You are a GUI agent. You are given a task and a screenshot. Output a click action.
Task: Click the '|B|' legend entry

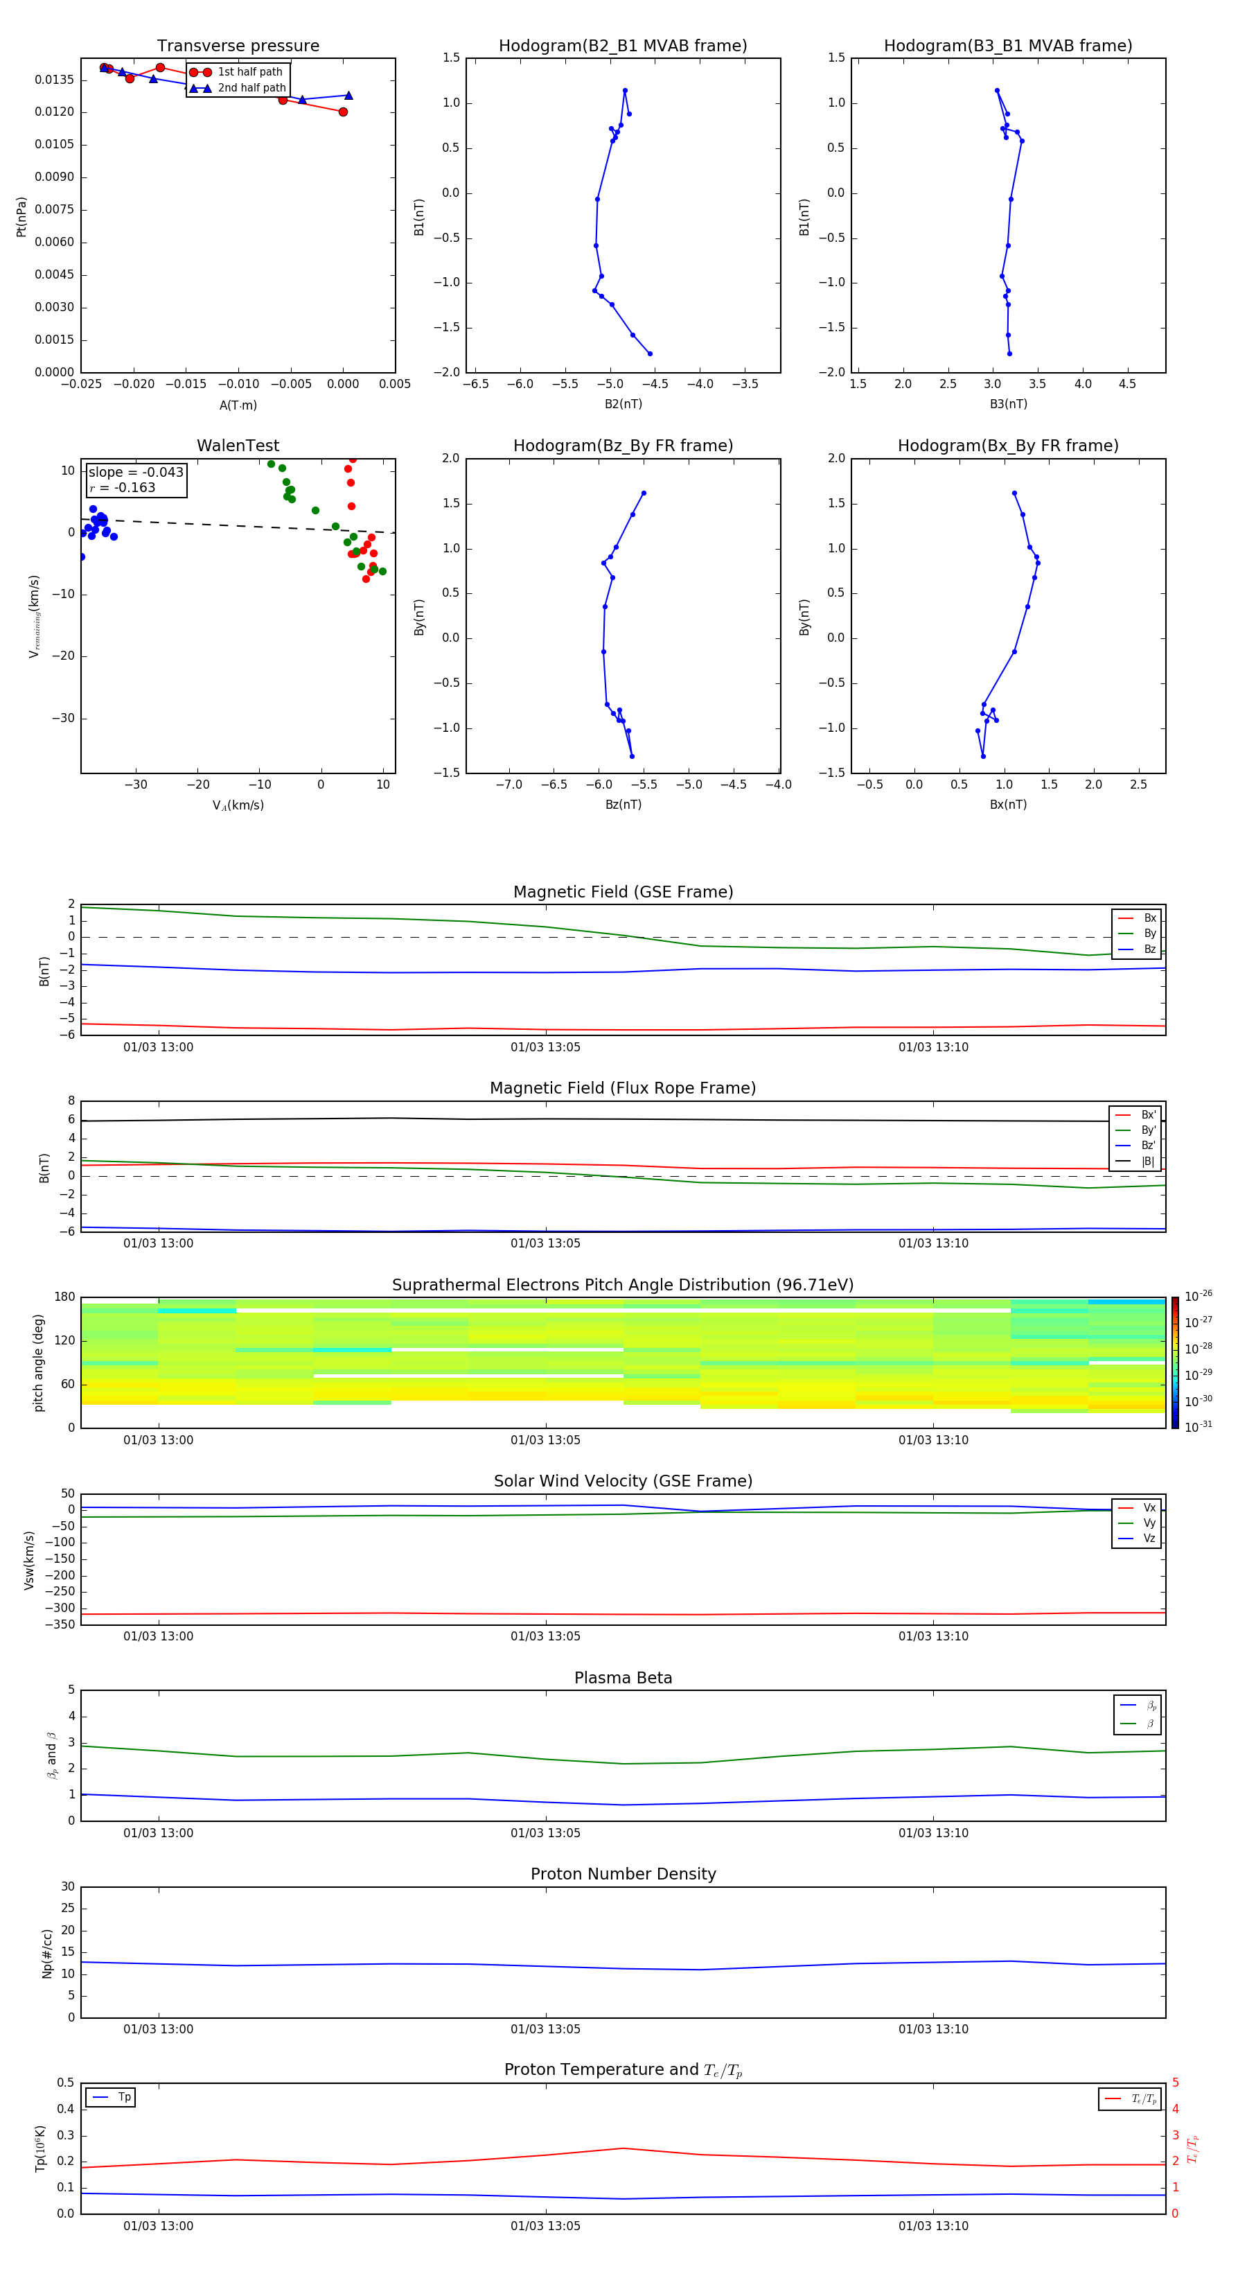point(1135,1162)
